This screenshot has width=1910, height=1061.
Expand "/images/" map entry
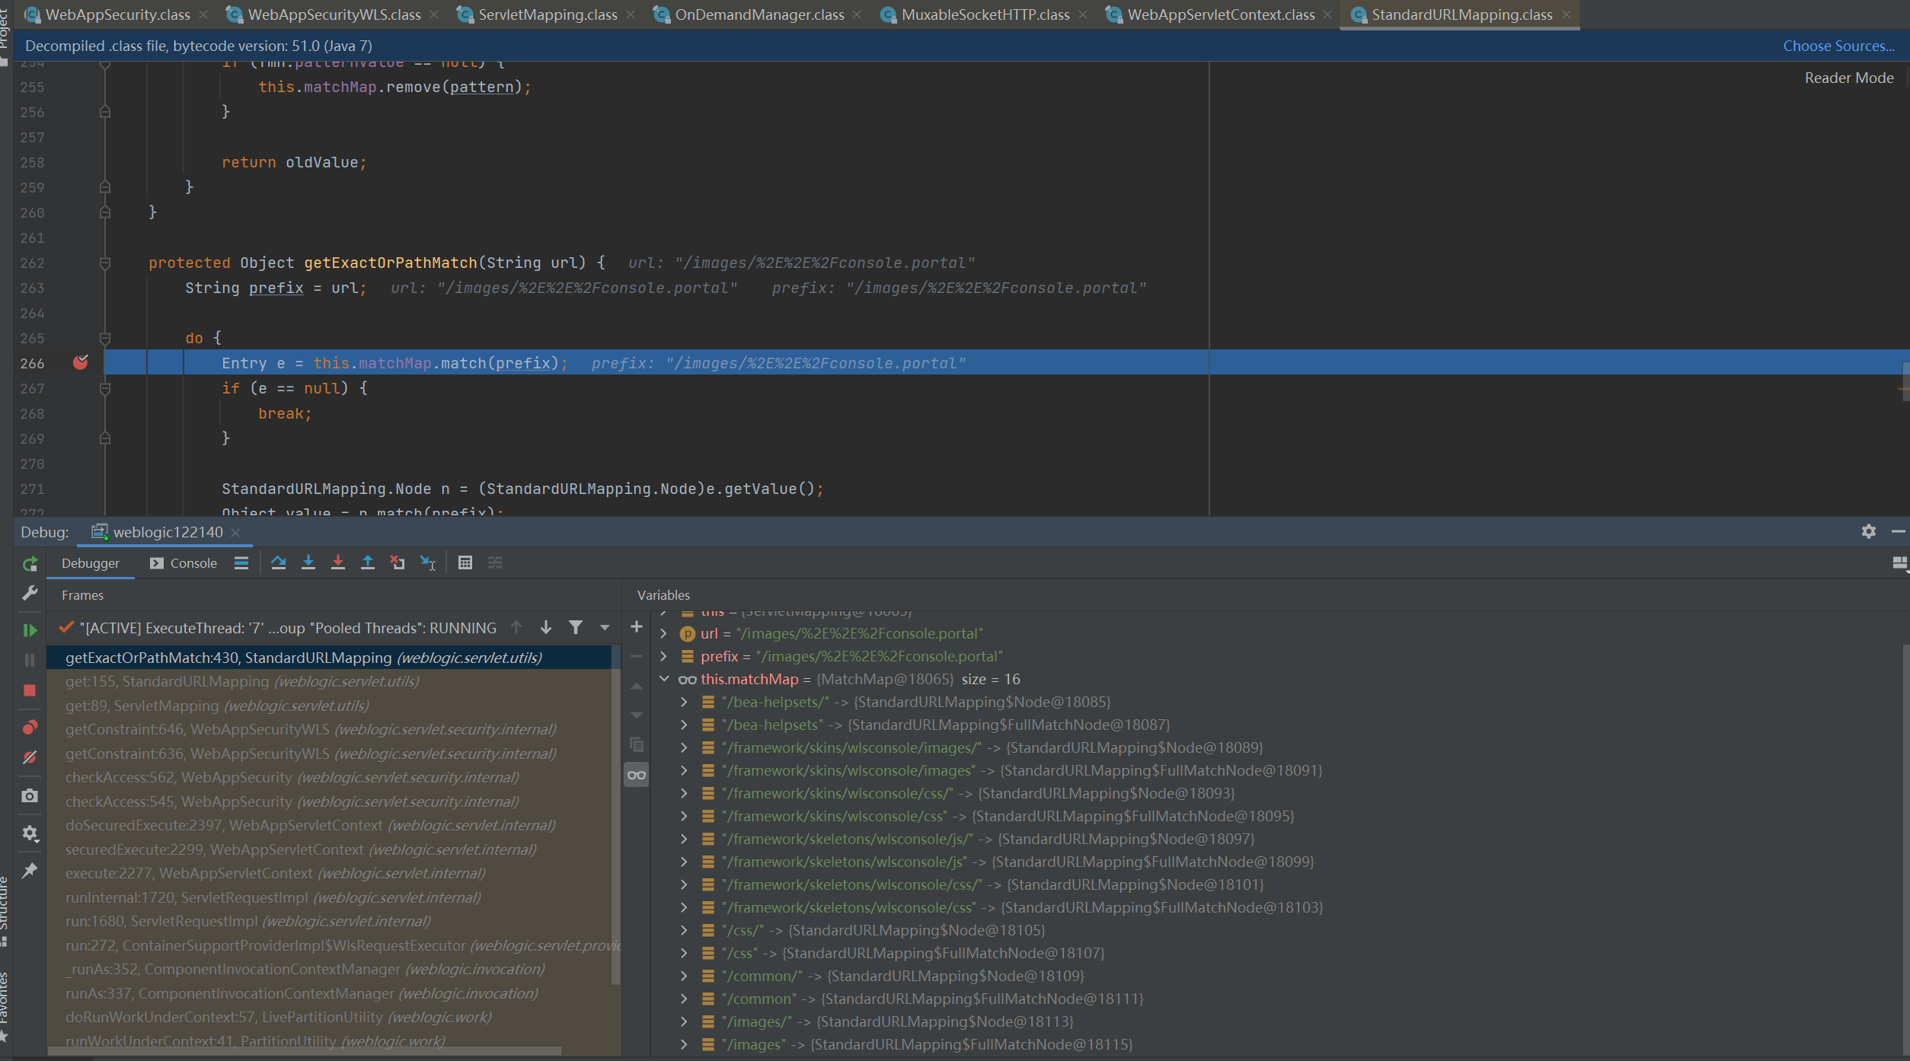pyautogui.click(x=684, y=1021)
